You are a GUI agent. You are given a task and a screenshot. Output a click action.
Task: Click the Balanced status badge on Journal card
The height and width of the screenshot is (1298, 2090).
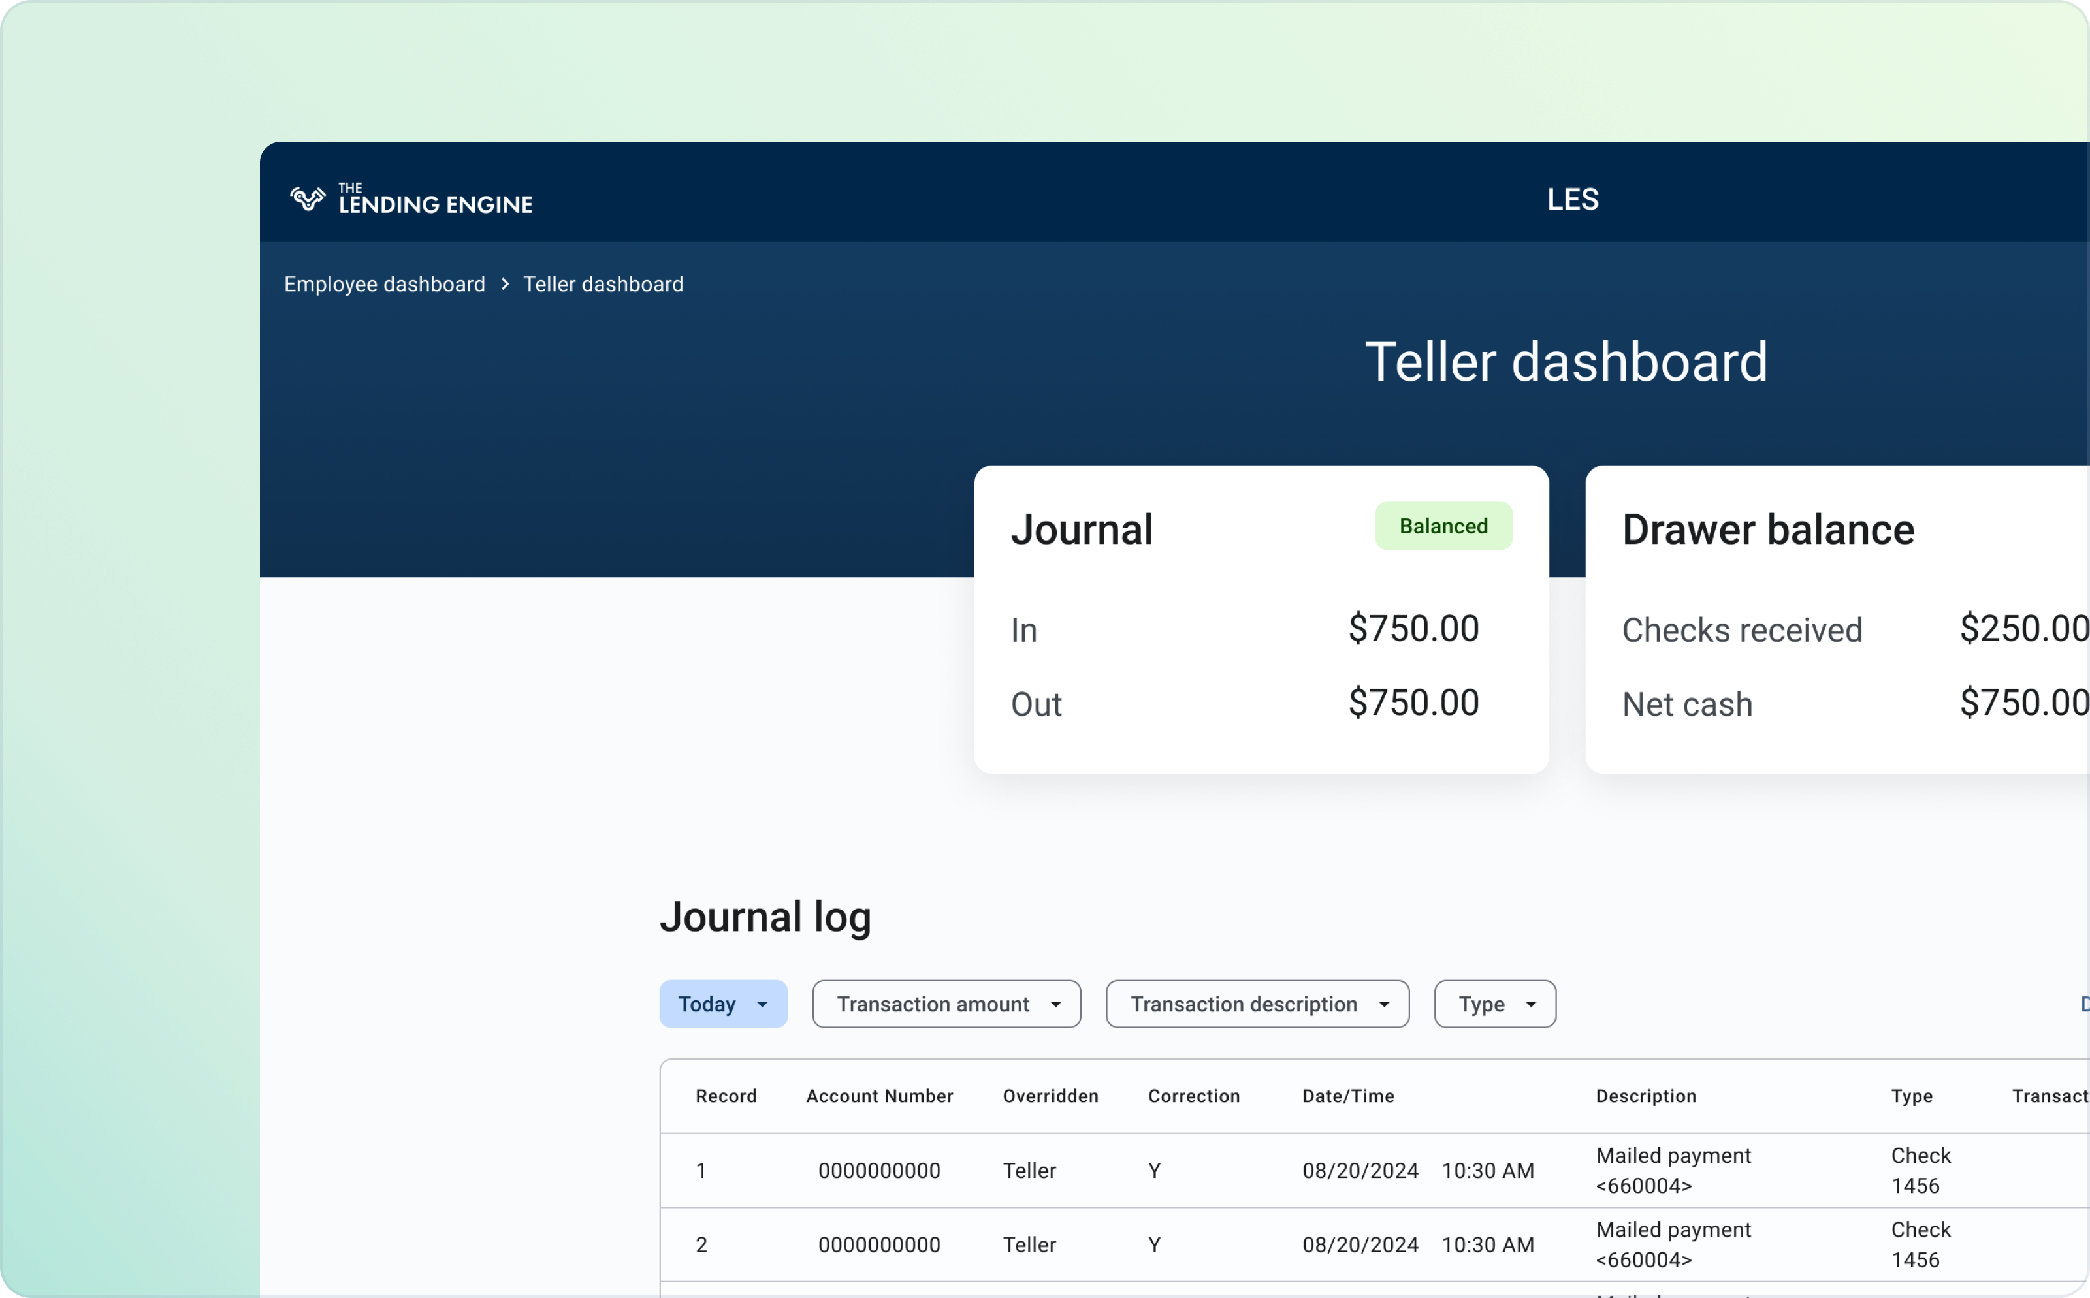click(1443, 526)
